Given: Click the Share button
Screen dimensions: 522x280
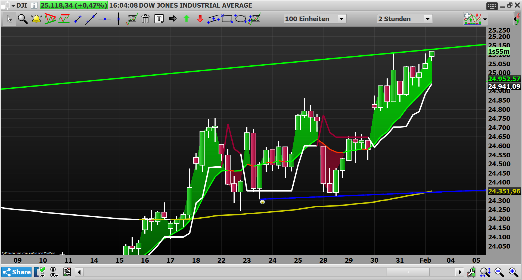Looking at the screenshot, I should 17,272.
